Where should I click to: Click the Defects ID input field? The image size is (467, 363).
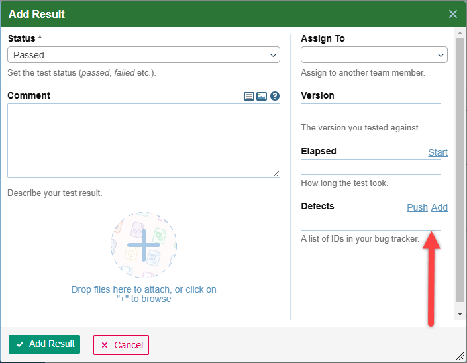[371, 223]
